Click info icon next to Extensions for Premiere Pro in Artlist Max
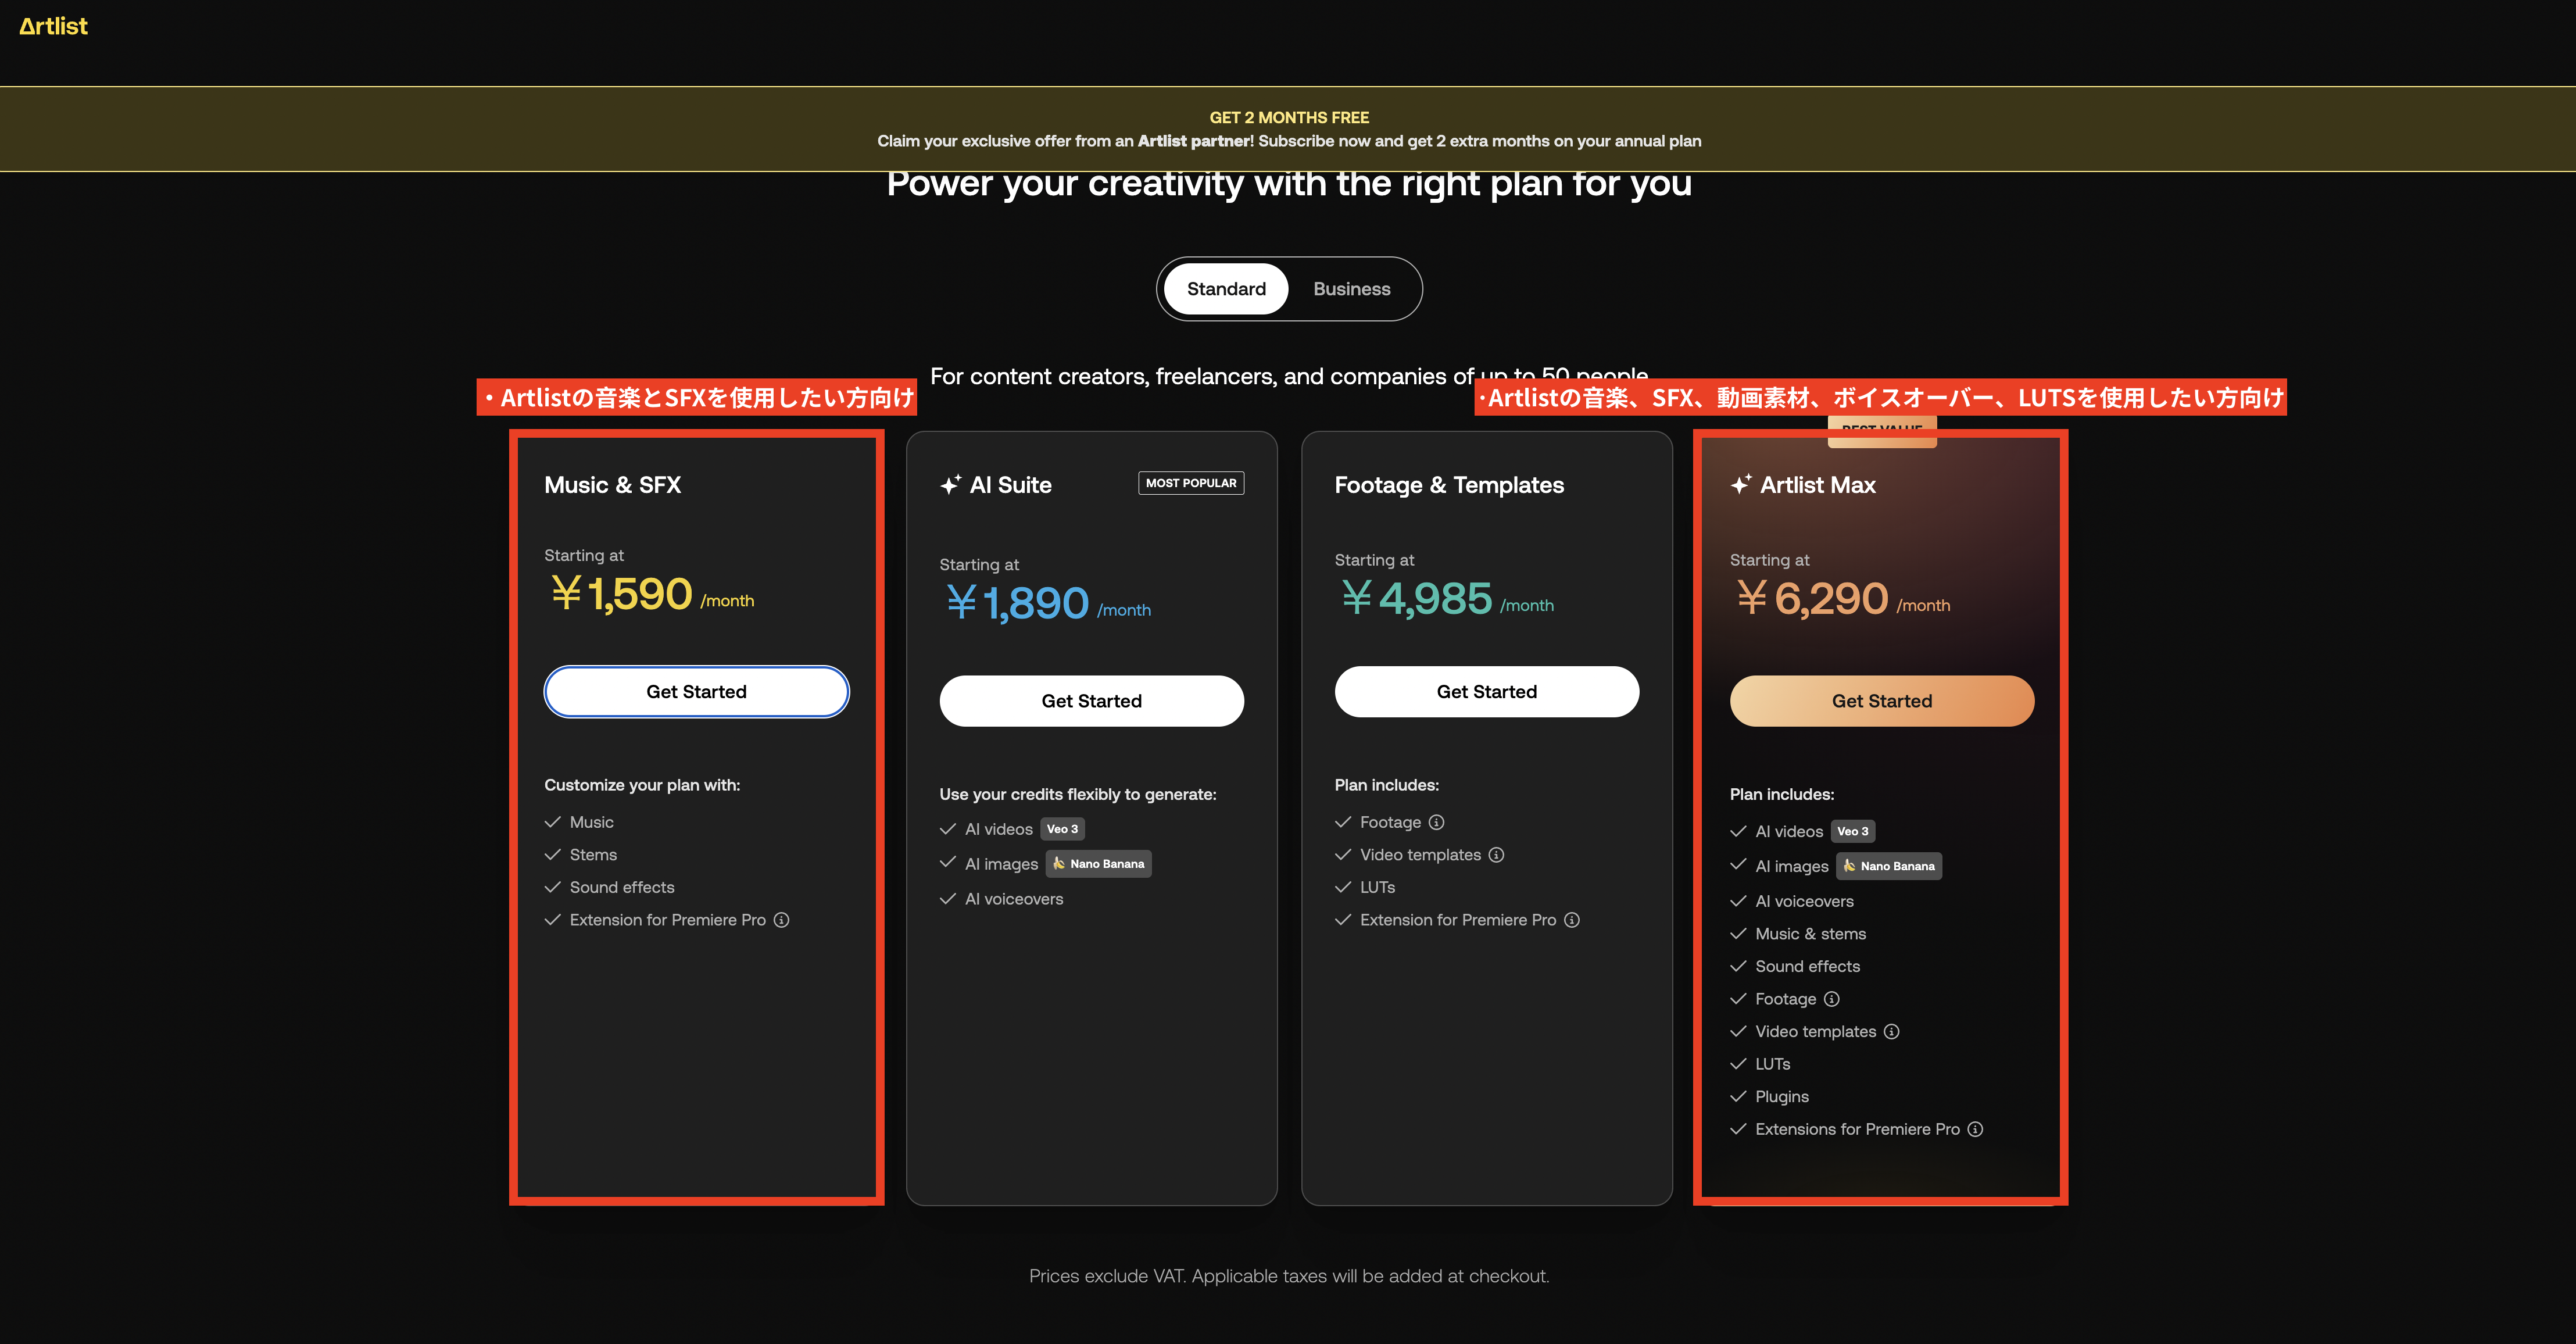This screenshot has height=1344, width=2576. pyautogui.click(x=1976, y=1130)
